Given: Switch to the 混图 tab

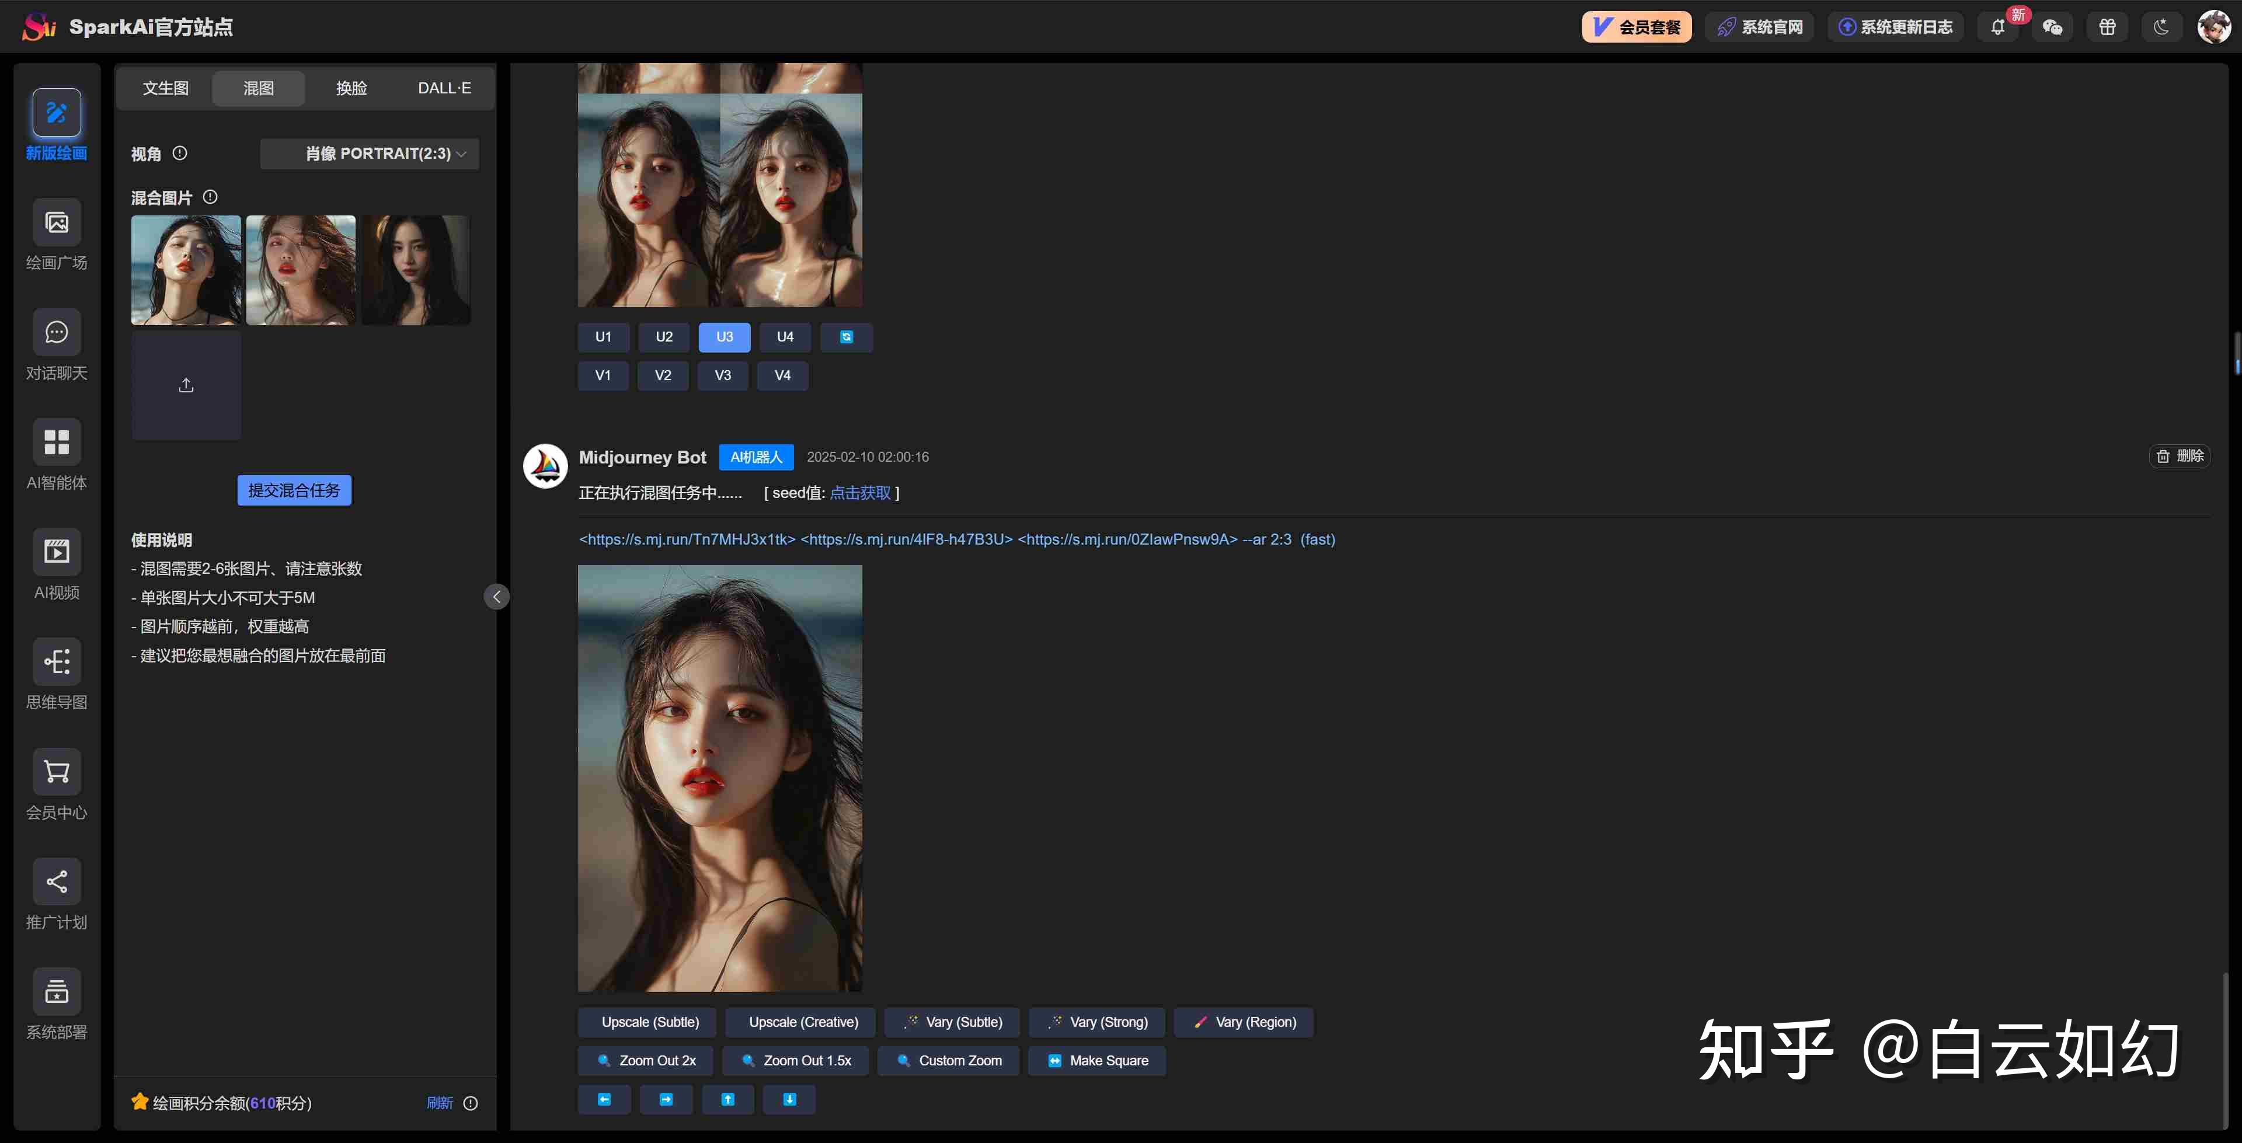Looking at the screenshot, I should 259,88.
